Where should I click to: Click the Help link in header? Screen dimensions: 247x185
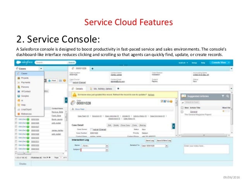tap(203, 63)
